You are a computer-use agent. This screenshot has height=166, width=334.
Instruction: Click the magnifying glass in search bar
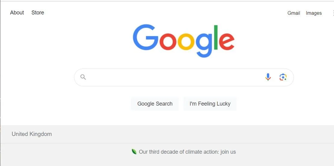point(83,77)
